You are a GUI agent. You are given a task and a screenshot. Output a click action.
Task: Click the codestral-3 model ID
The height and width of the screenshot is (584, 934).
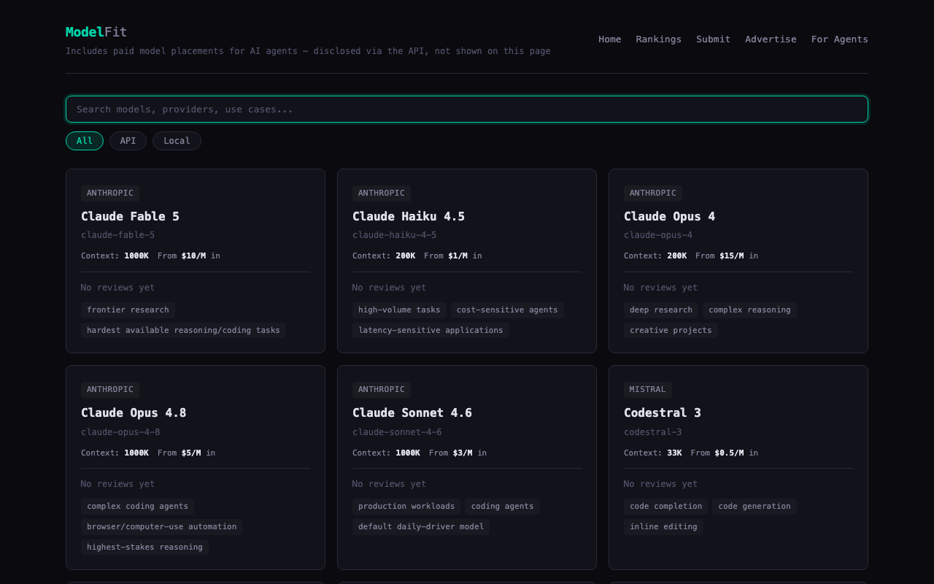652,432
